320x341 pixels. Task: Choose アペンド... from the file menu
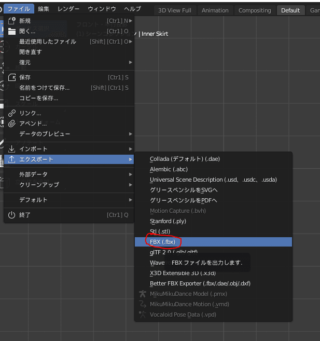click(69, 124)
